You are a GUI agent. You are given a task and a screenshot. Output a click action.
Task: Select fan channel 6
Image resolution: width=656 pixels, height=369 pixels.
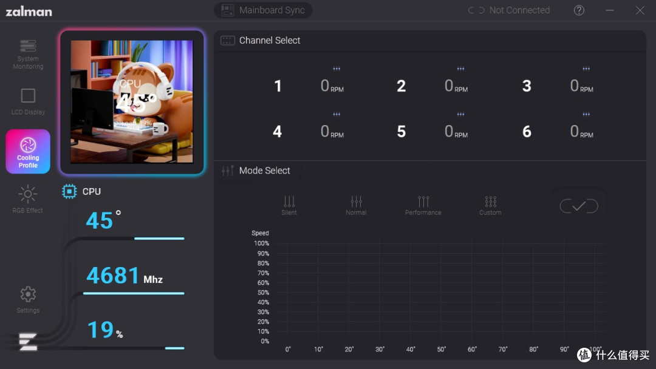pos(527,132)
